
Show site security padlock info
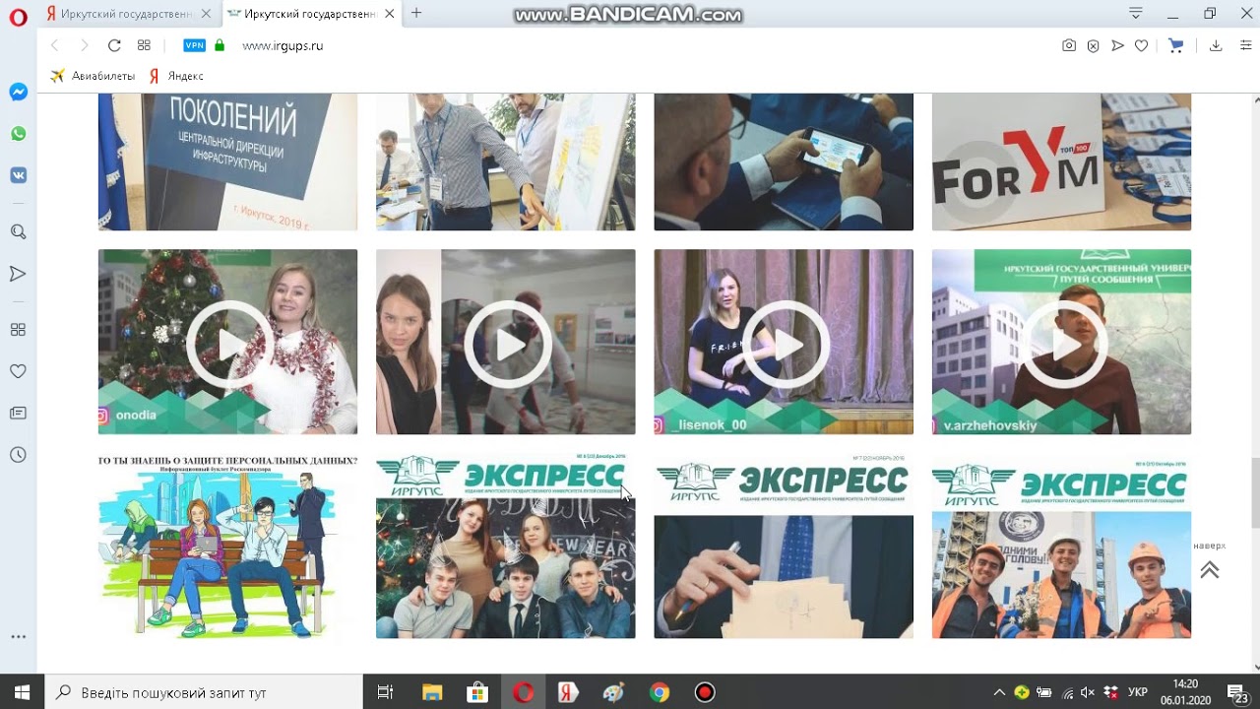[220, 45]
